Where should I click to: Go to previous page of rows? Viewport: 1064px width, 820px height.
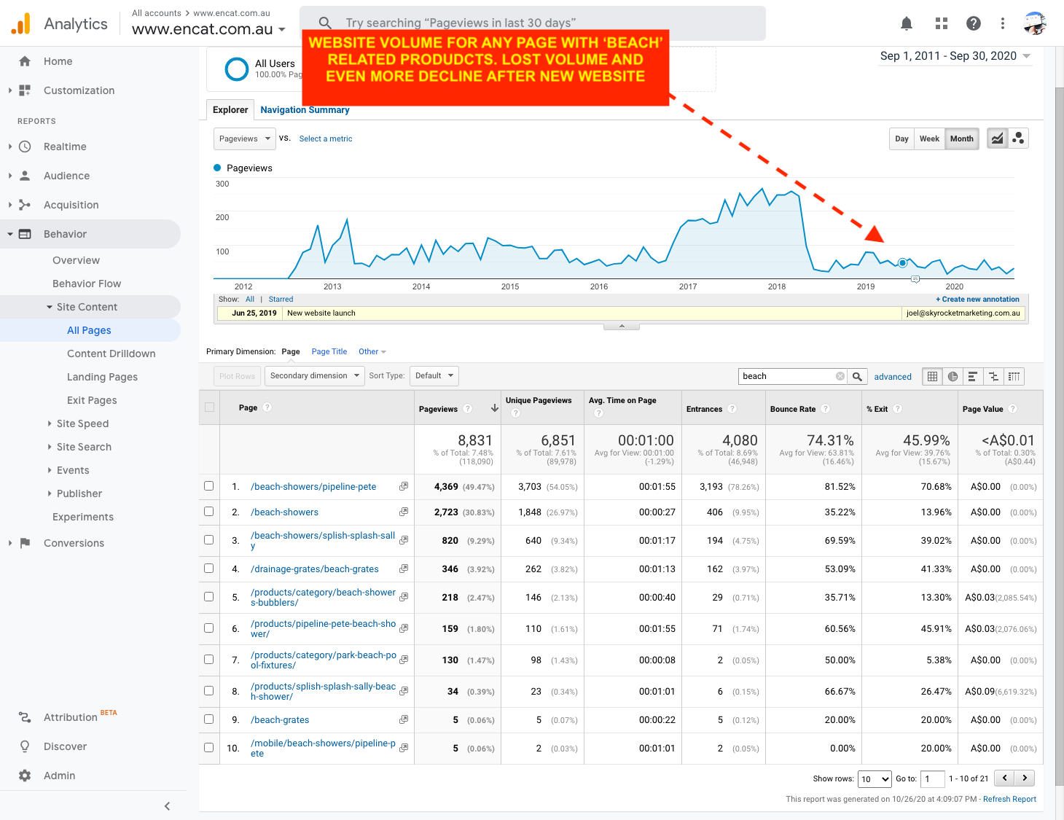(x=1005, y=778)
